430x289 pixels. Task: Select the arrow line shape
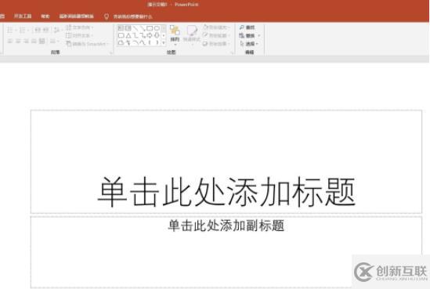click(x=143, y=28)
